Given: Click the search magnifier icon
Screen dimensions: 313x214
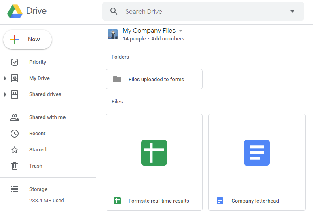Looking at the screenshot, I should coord(114,11).
